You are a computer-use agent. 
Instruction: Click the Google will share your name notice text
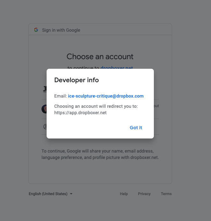(100, 154)
